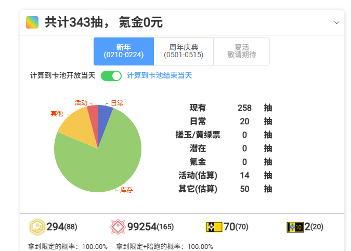Select the 夏活 敬请期待 tab
The image size is (351, 251).
pos(241,51)
